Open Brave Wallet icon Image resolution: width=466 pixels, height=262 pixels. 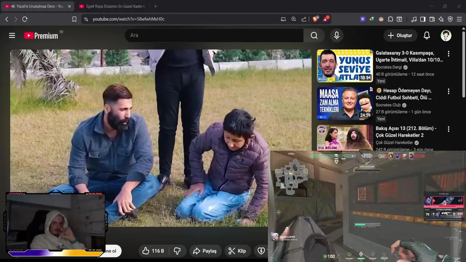[x=432, y=19]
